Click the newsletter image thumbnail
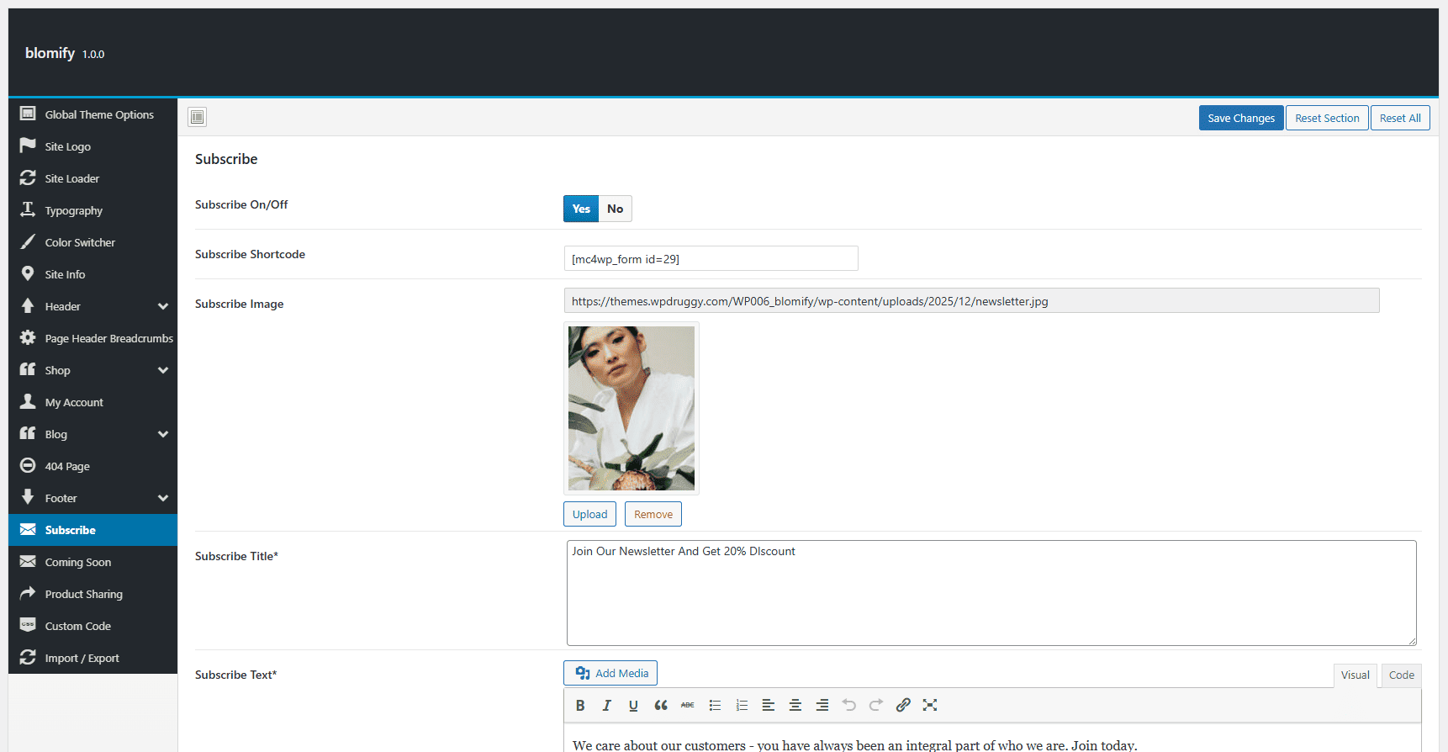1448x752 pixels. coord(632,409)
